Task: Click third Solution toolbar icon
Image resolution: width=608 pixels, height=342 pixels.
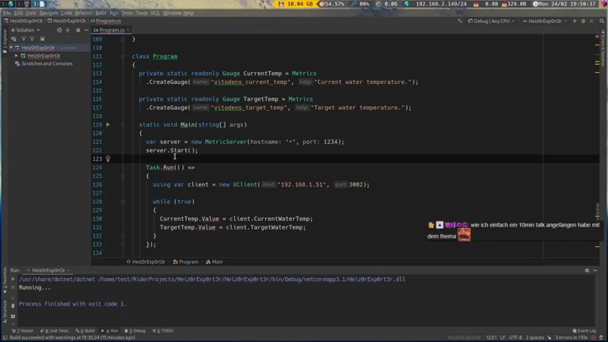Action: pyautogui.click(x=32, y=39)
